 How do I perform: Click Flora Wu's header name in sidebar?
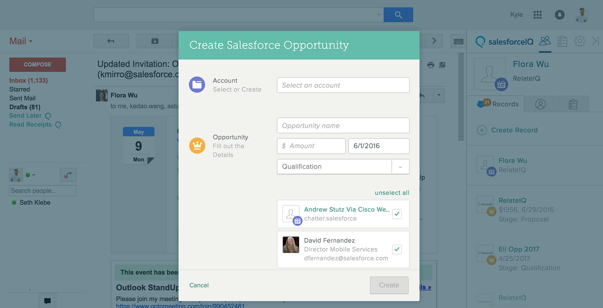(531, 64)
